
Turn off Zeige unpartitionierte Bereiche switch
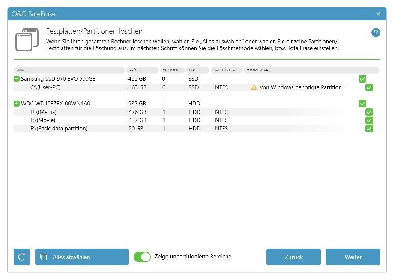coord(142,257)
